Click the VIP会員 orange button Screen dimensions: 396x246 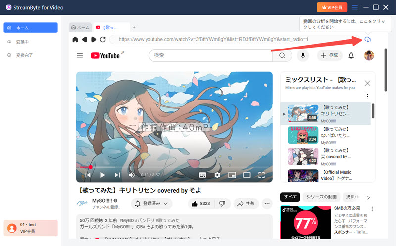(332, 7)
